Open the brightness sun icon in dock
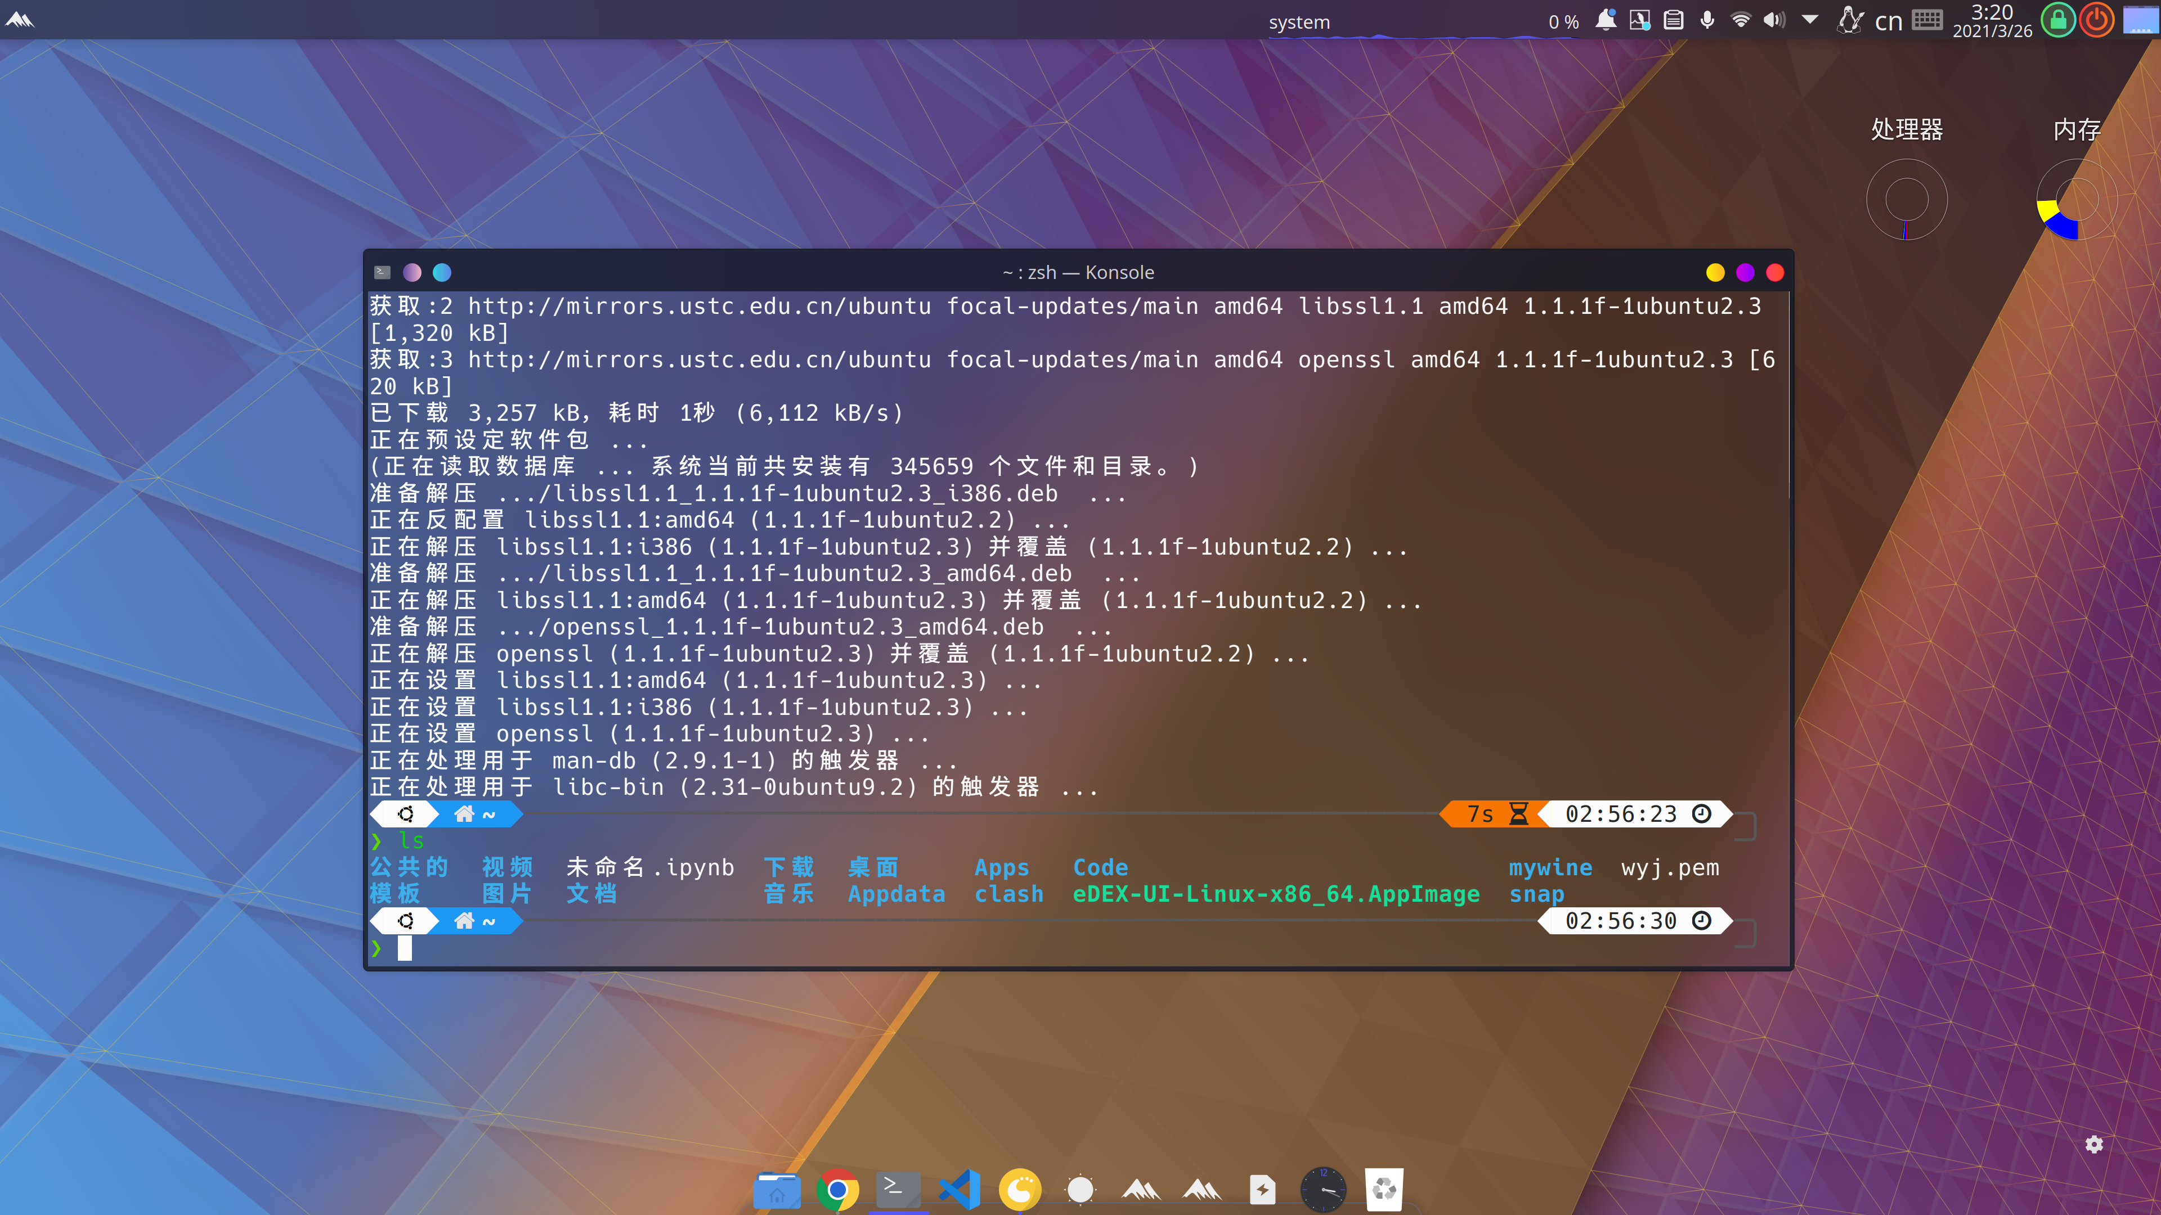 tap(1080, 1190)
